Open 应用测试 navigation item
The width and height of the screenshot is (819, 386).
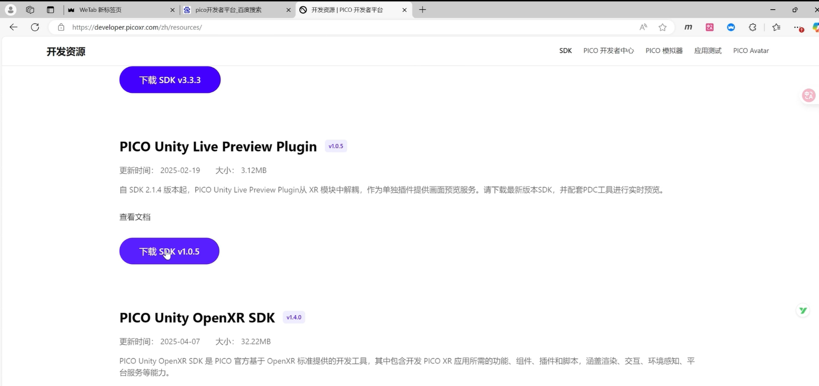click(708, 51)
